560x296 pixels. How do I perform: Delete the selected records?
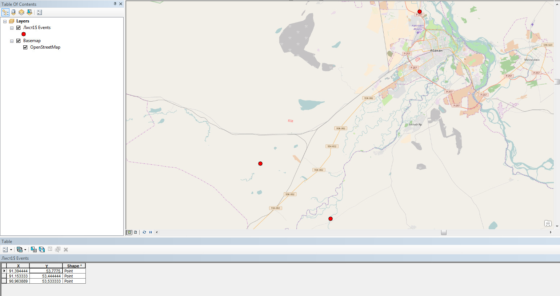pyautogui.click(x=66, y=250)
